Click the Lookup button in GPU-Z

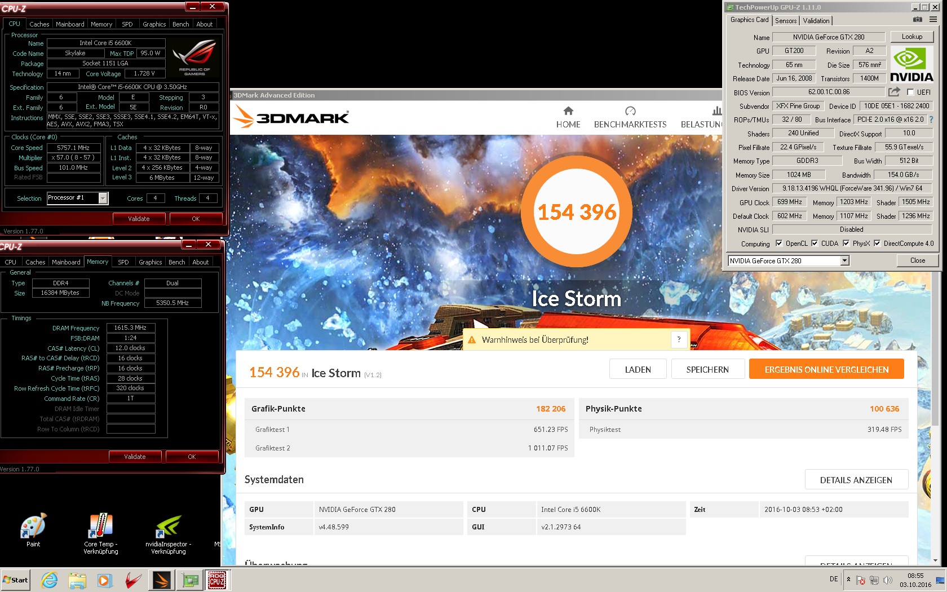(912, 37)
